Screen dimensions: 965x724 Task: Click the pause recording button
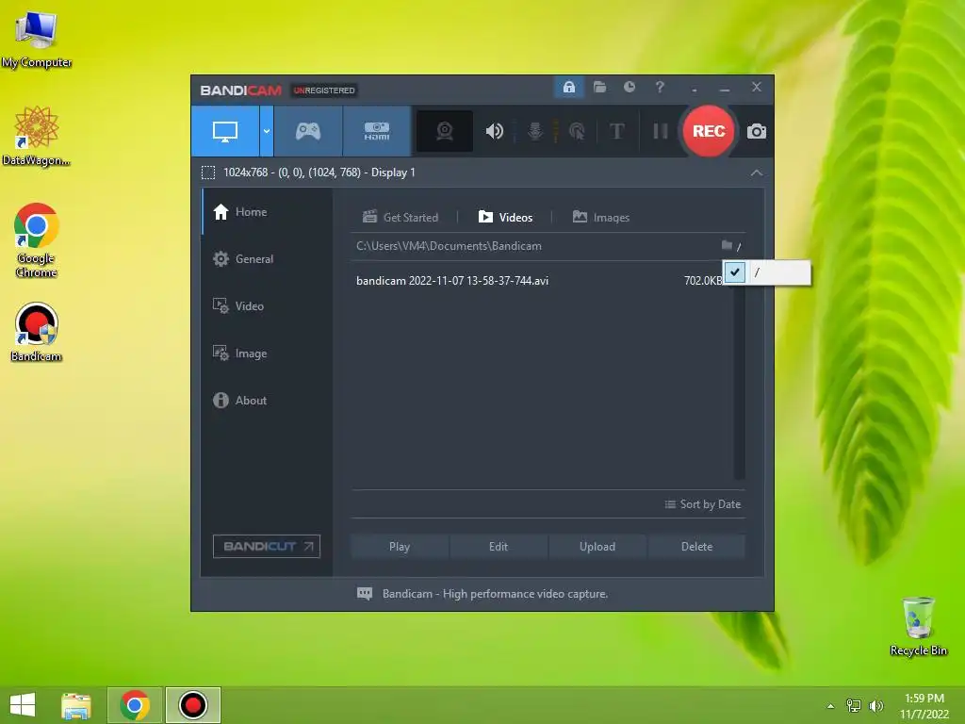click(660, 131)
